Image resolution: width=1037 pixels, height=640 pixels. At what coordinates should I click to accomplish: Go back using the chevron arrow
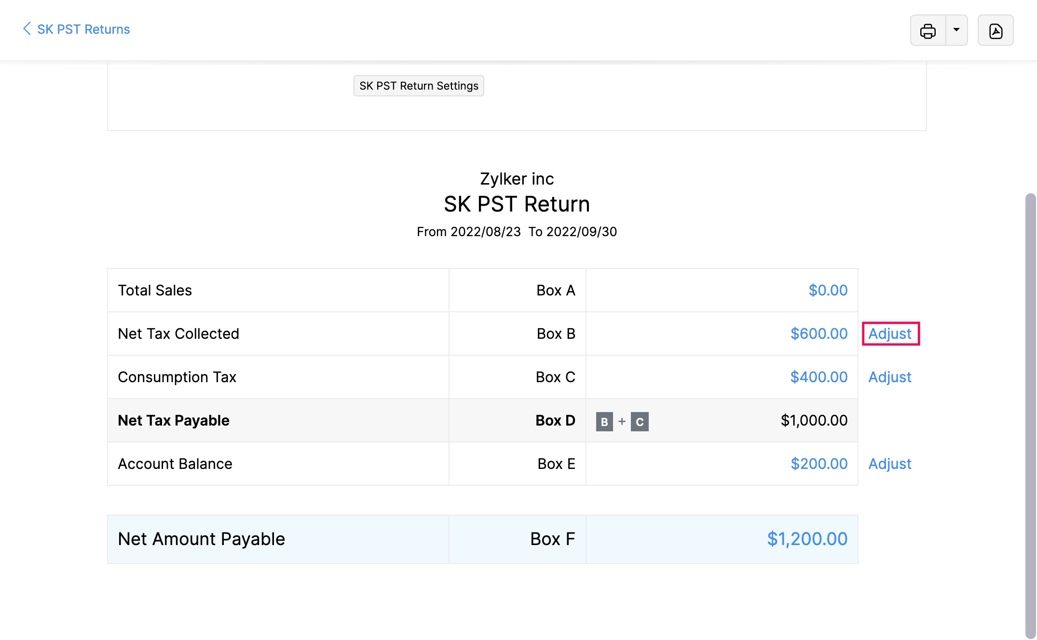click(27, 29)
